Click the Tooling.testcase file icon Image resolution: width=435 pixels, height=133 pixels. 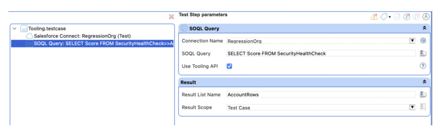coord(24,29)
